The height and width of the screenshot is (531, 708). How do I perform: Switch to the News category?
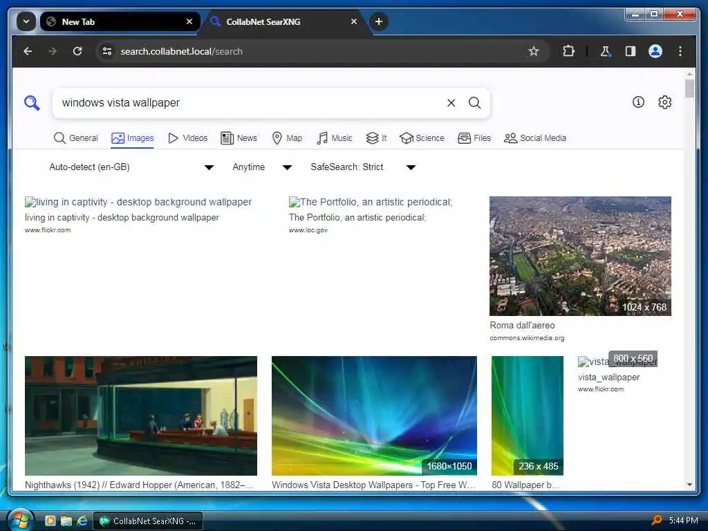click(239, 138)
